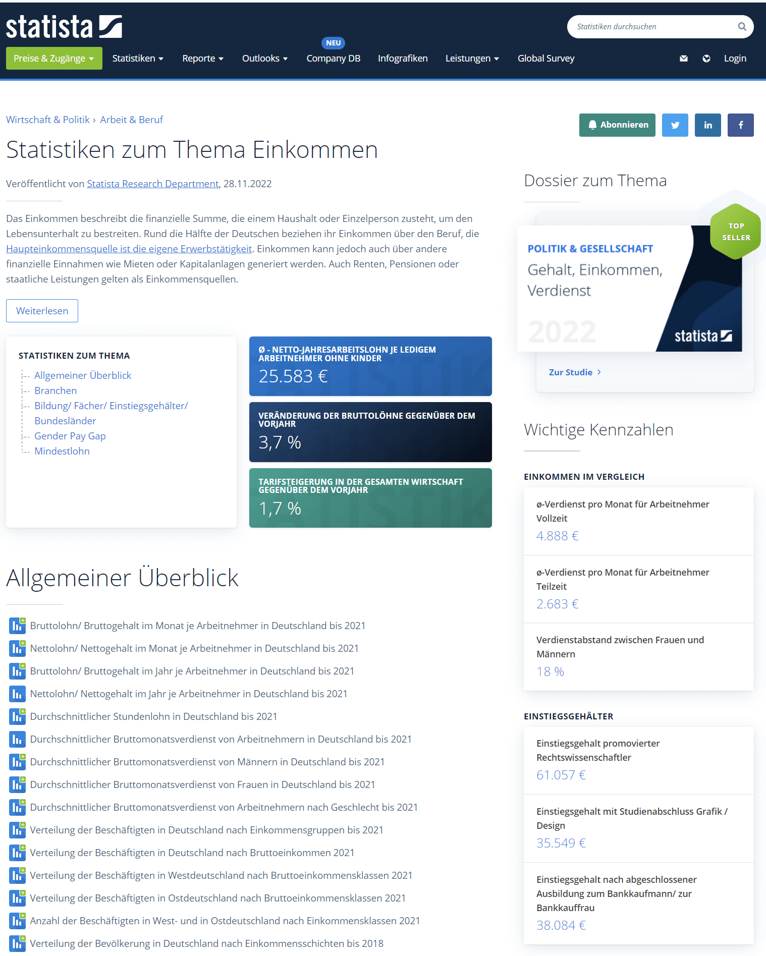Click chart icon beside Verteilung nach Bruttoeinkommen 2021
Viewport: 766px width, 956px height.
pos(17,853)
